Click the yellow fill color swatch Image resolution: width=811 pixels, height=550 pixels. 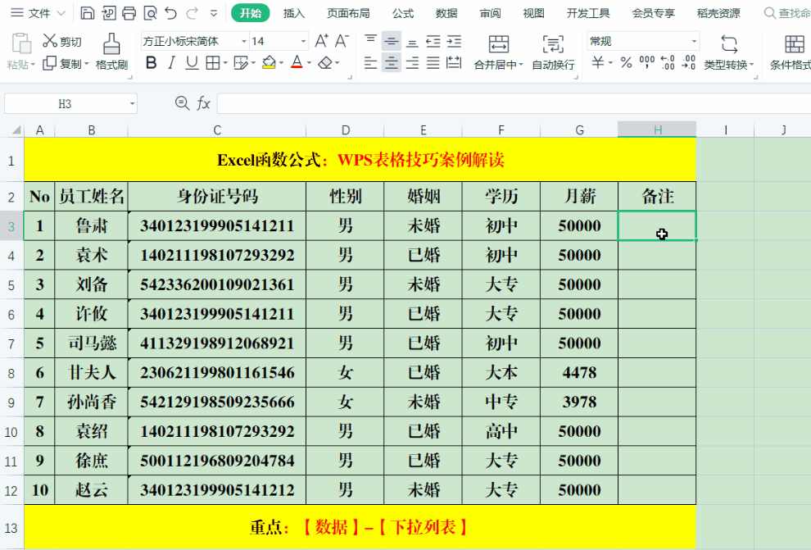[x=268, y=62]
